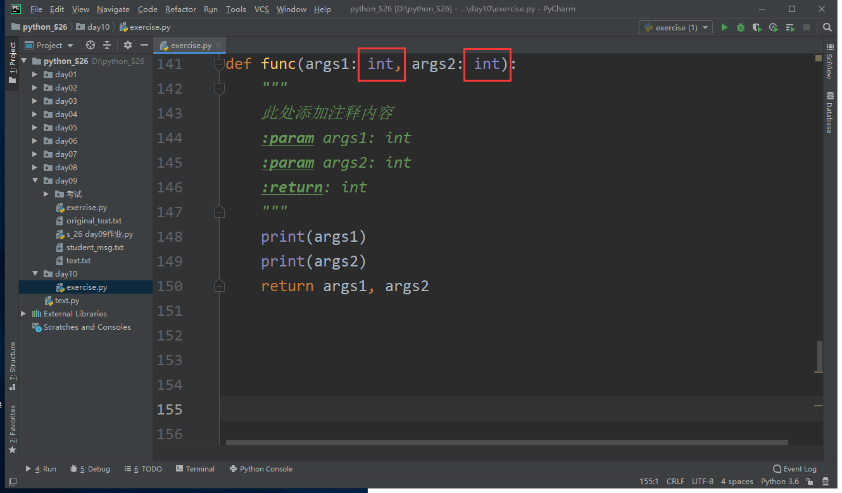Select student_msg.txt file
The height and width of the screenshot is (493, 842).
(95, 247)
